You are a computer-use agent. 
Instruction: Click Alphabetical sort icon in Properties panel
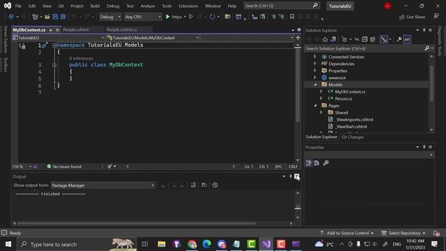click(x=316, y=162)
